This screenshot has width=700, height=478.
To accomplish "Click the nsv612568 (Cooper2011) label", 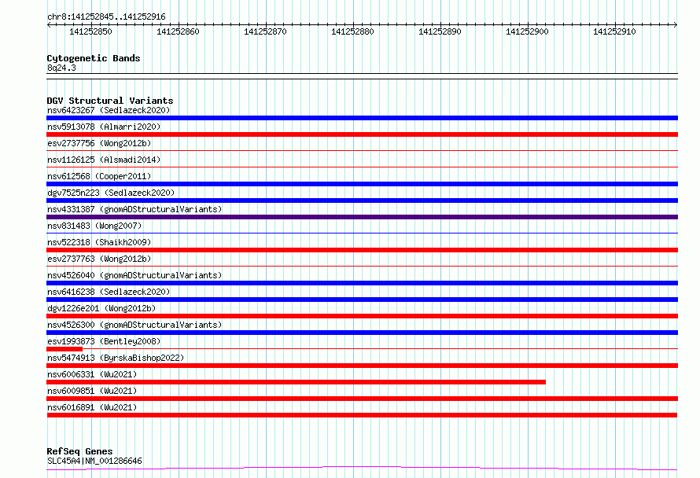I will (x=99, y=176).
